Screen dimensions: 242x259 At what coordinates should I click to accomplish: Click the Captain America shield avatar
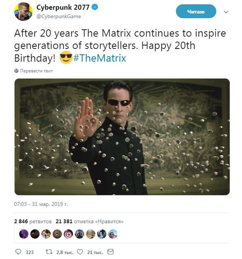68,234
